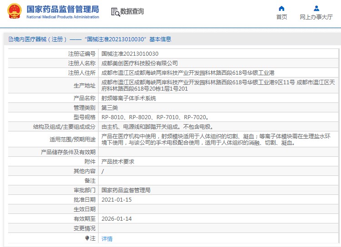Select product name 射频等离子体手术系统
Image resolution: width=341 pixels, height=247 pixels.
[x=128, y=98]
